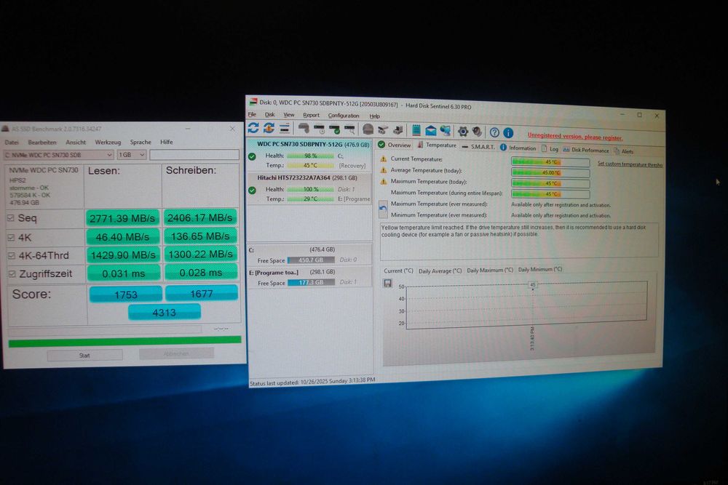Open File menu in Hard Disk Sentinel
This screenshot has height=485, width=728.
coord(252,115)
